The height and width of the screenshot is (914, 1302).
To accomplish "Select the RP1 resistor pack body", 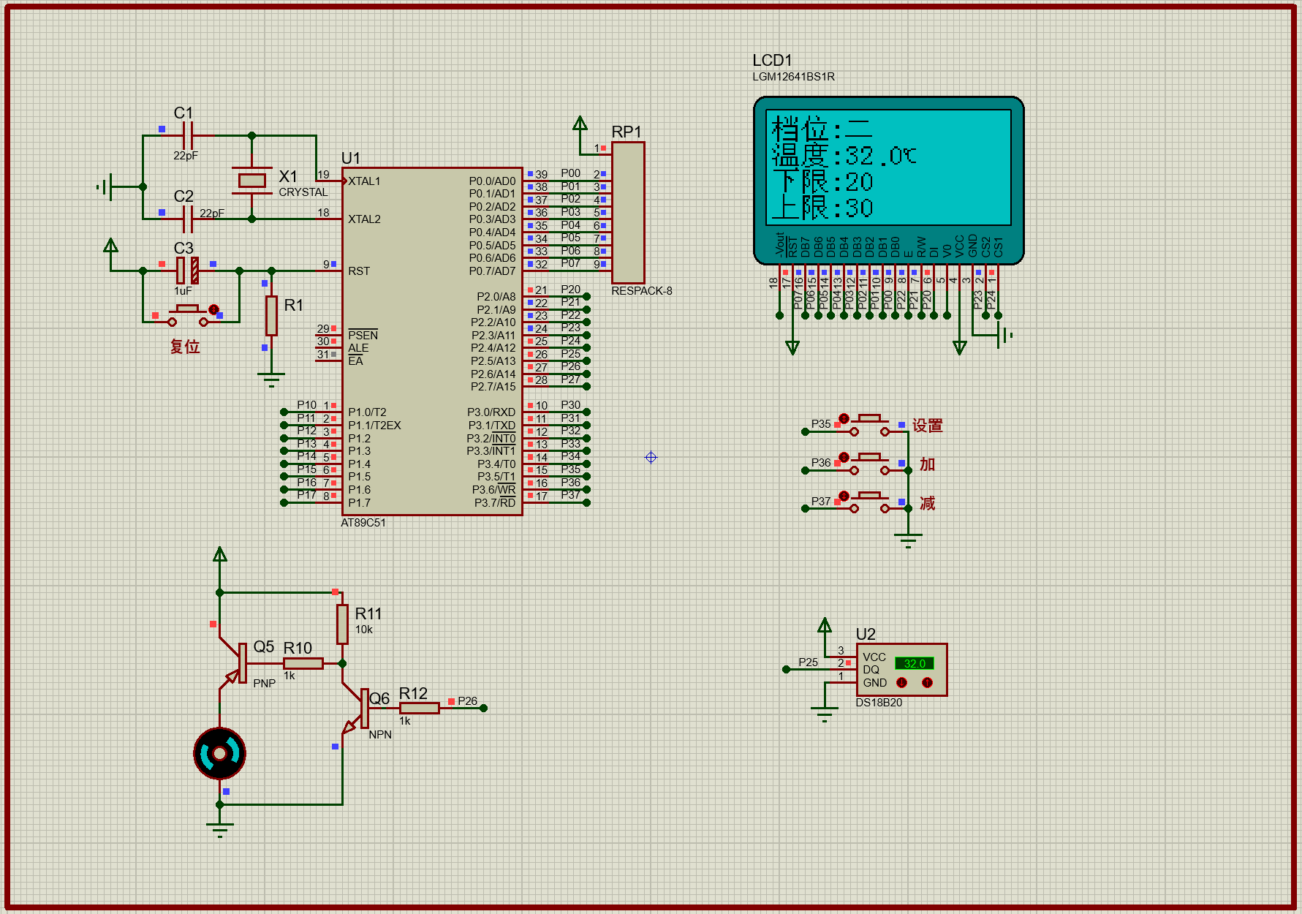I will pos(628,213).
